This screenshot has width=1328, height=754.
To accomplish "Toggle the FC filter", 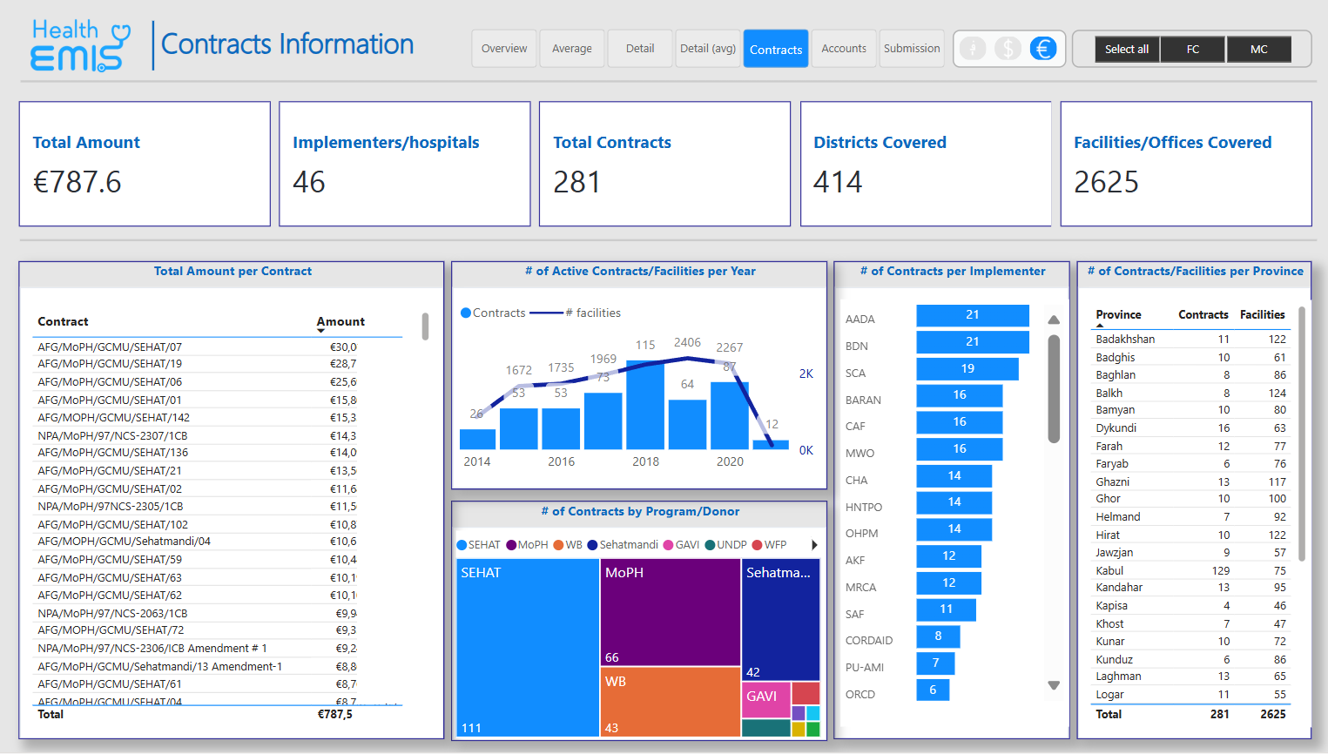I will (x=1192, y=50).
